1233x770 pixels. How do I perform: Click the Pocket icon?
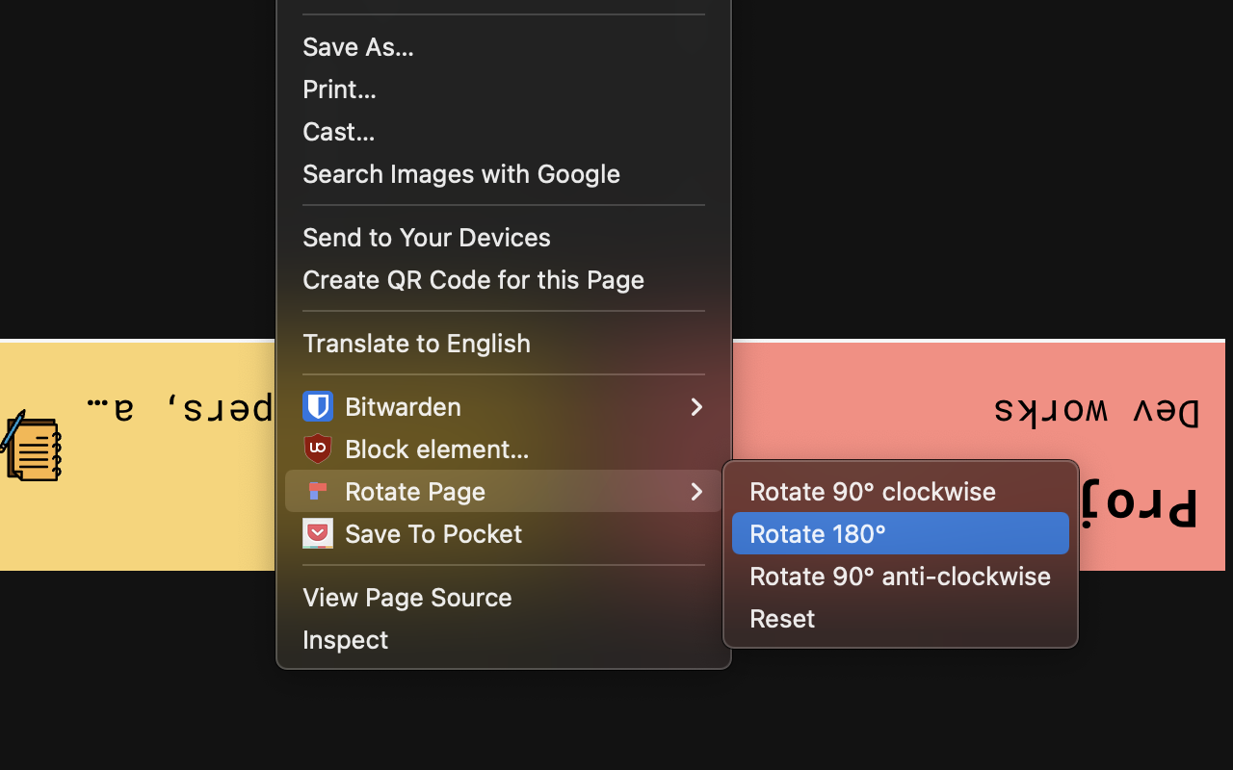318,533
